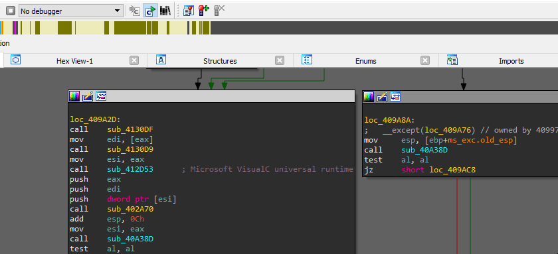Click the group nodes icon on loc_409A2D block
This screenshot has height=254, width=558.
[101, 96]
